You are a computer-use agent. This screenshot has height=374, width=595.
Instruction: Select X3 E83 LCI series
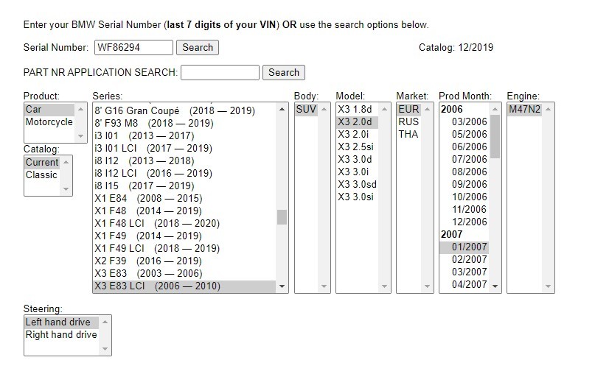coord(185,286)
